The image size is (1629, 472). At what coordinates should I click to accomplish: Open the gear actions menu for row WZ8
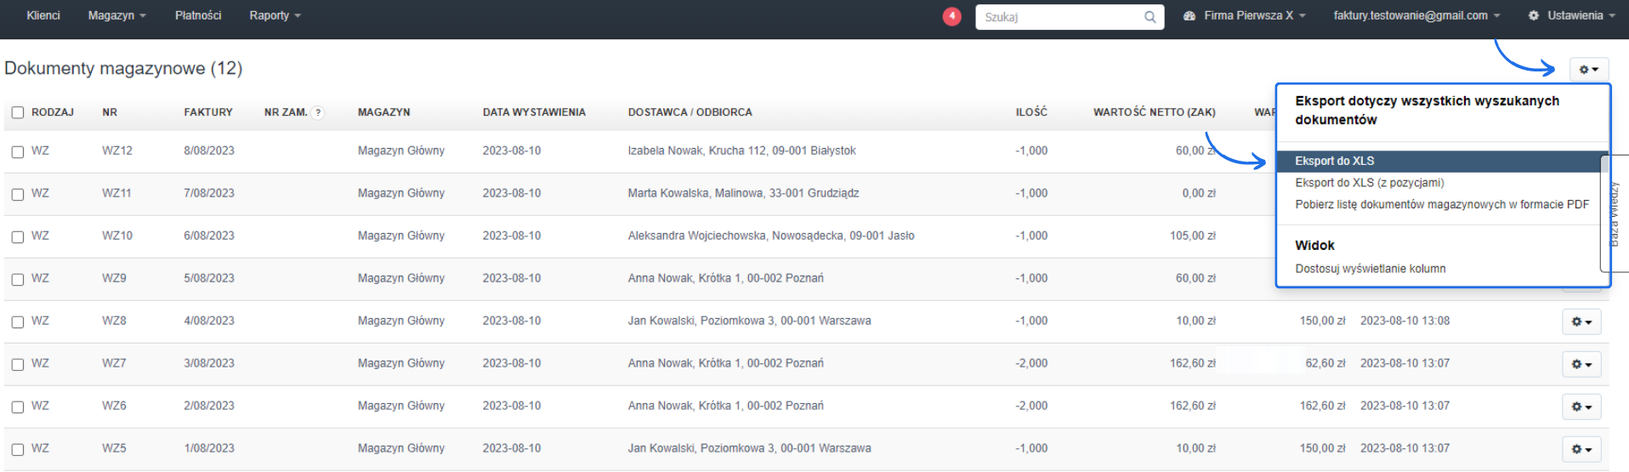[x=1581, y=321]
